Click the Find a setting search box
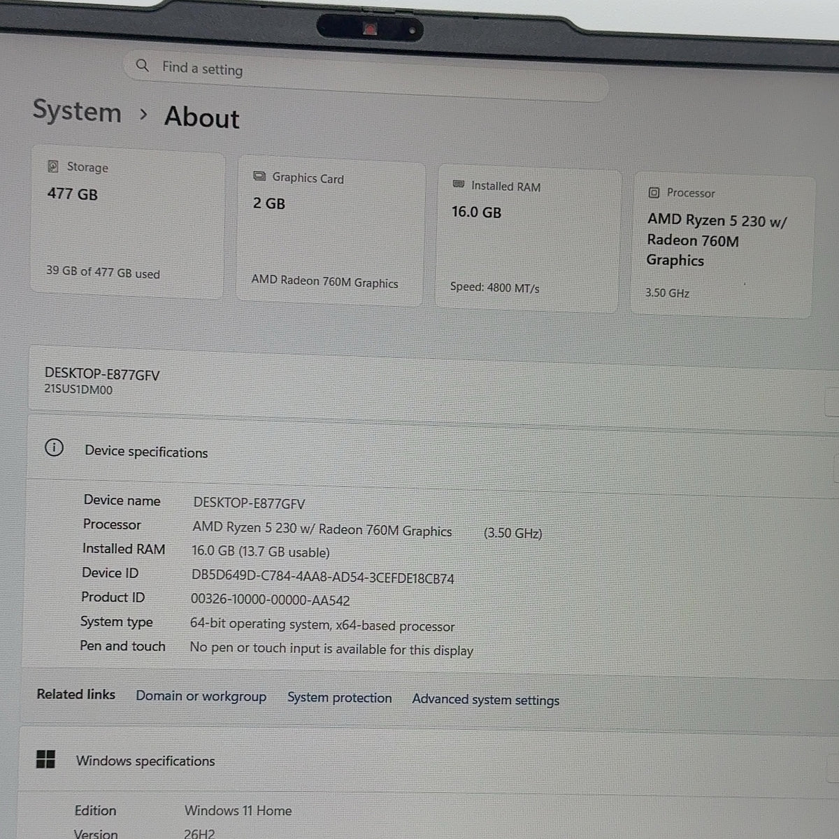Screen dimensions: 839x839 pos(366,76)
